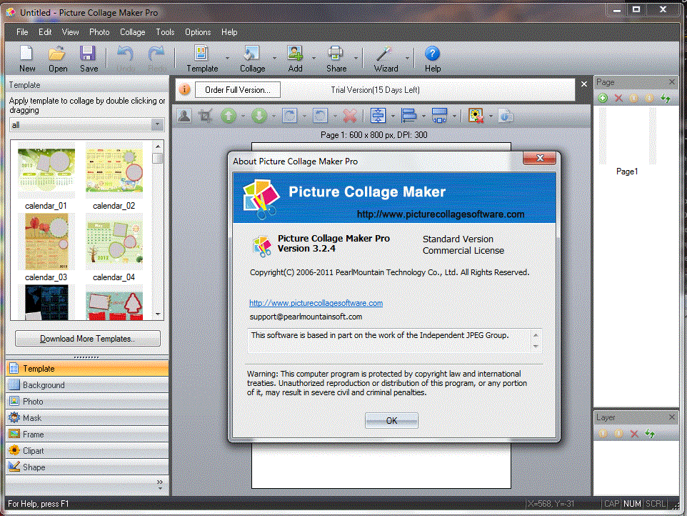Expand the Add toolbar dropdown arrow
This screenshot has height=516, width=687.
point(314,58)
